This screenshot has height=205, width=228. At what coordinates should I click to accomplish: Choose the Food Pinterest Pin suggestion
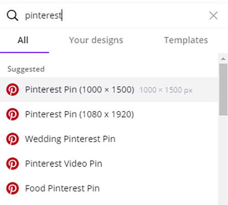tap(109, 188)
